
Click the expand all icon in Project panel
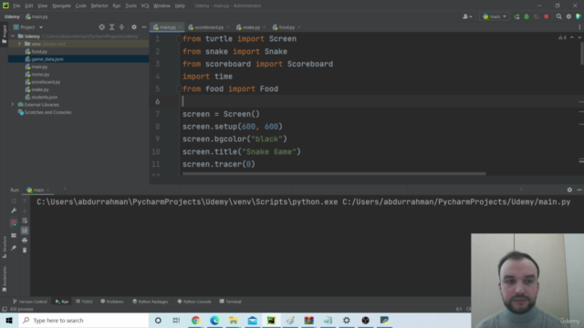[x=111, y=27]
